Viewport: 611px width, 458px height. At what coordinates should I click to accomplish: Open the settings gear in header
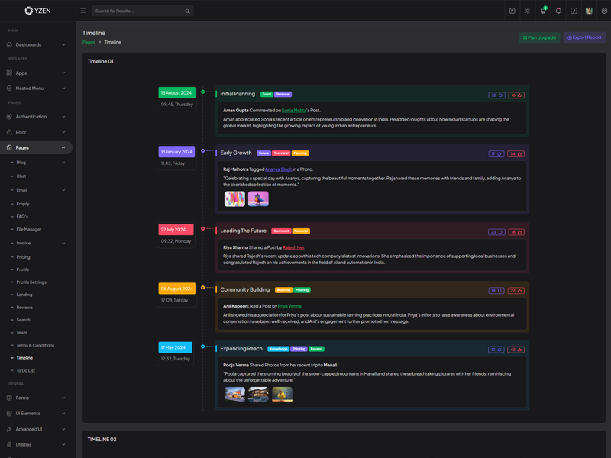[604, 11]
